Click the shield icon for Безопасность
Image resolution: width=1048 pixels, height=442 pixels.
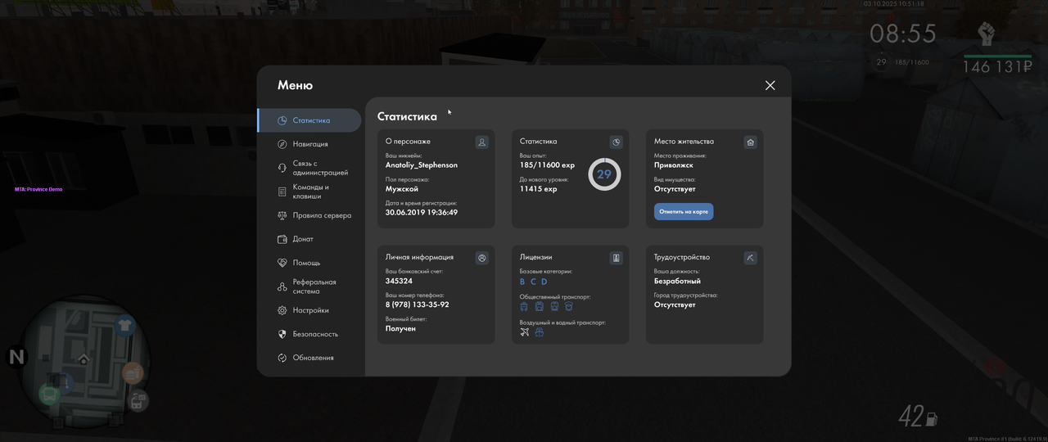click(282, 334)
